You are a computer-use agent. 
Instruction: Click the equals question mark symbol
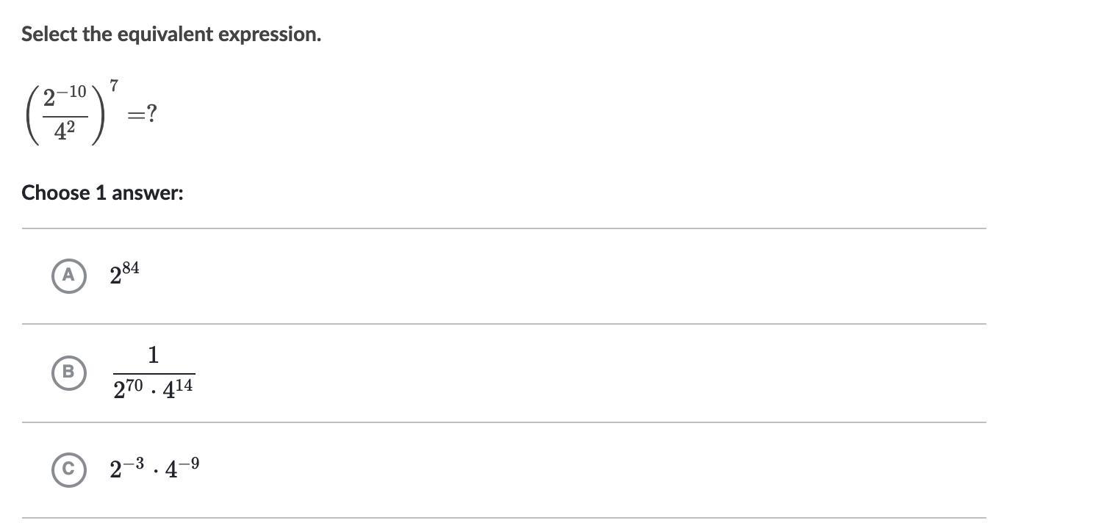point(142,114)
